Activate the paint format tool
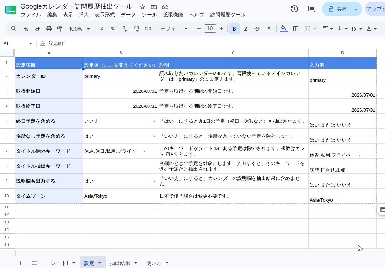Screen dimensions: 385x268 point(60,29)
